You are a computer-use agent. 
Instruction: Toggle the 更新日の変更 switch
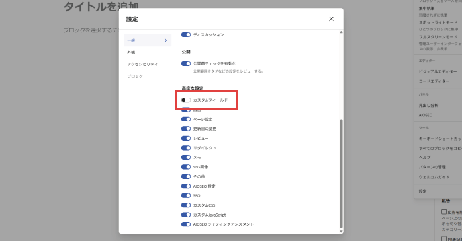pyautogui.click(x=186, y=129)
